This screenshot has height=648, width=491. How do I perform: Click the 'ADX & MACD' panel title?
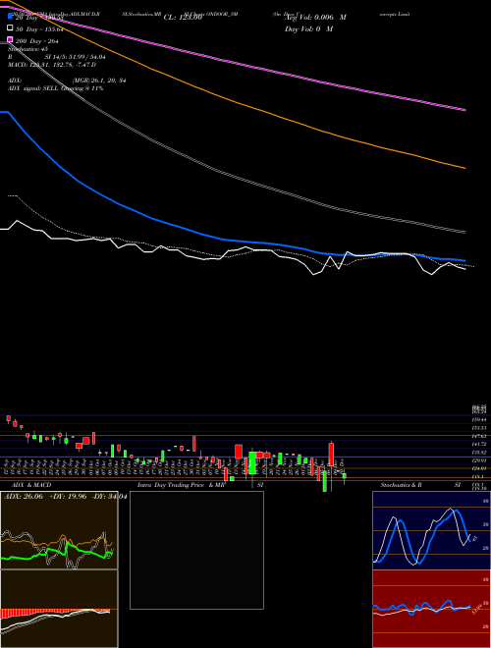click(31, 485)
